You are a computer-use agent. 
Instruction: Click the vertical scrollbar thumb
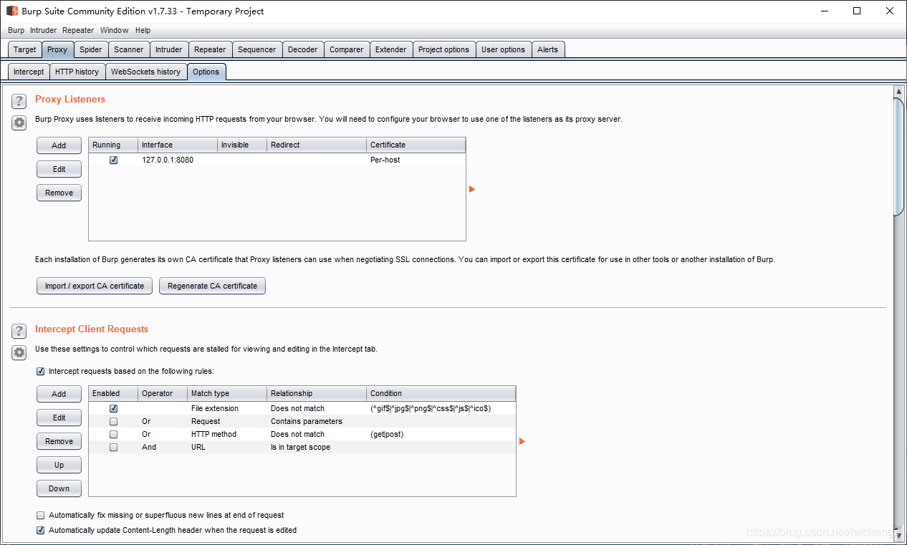tap(899, 155)
